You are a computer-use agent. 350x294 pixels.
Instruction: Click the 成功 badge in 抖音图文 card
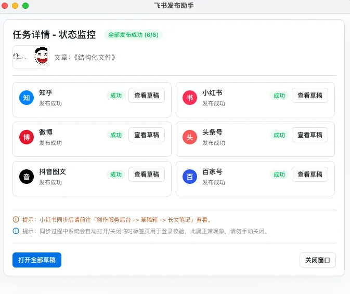(116, 175)
